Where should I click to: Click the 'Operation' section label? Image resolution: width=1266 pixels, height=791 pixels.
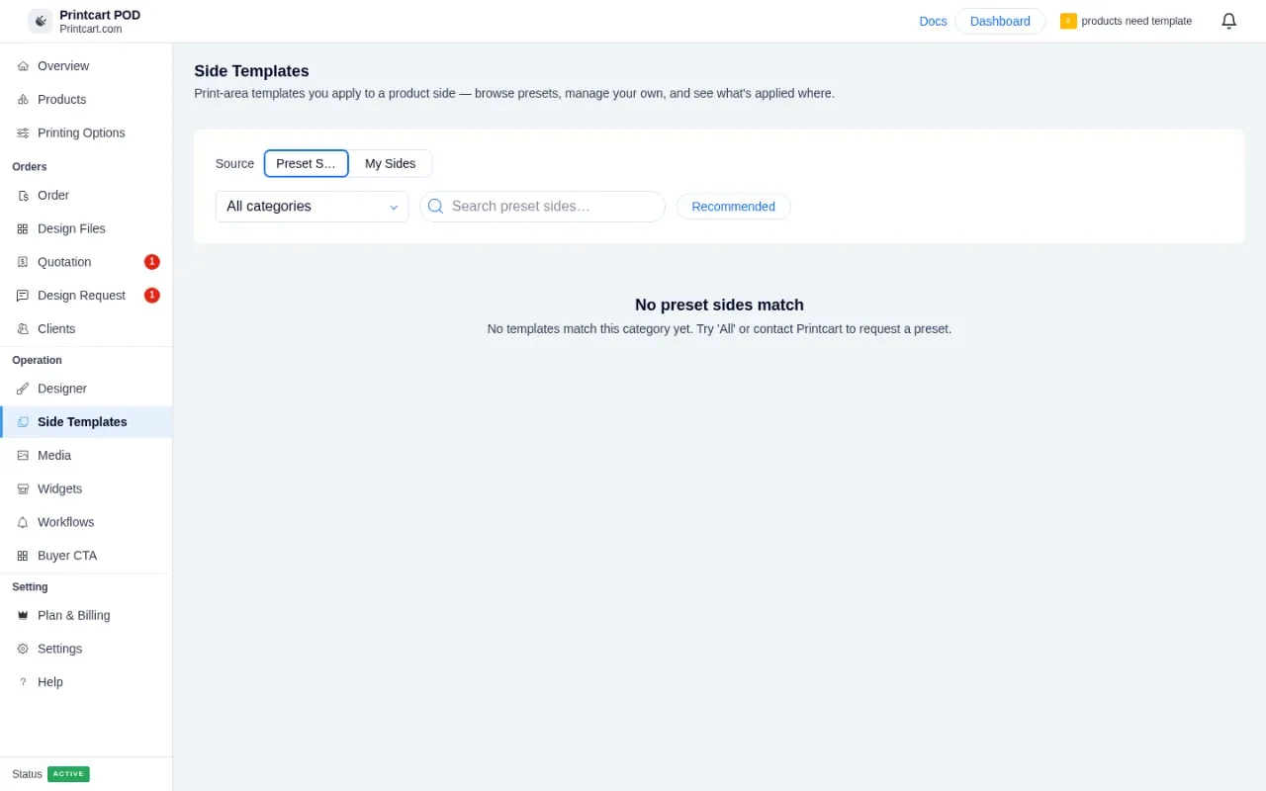(x=37, y=361)
